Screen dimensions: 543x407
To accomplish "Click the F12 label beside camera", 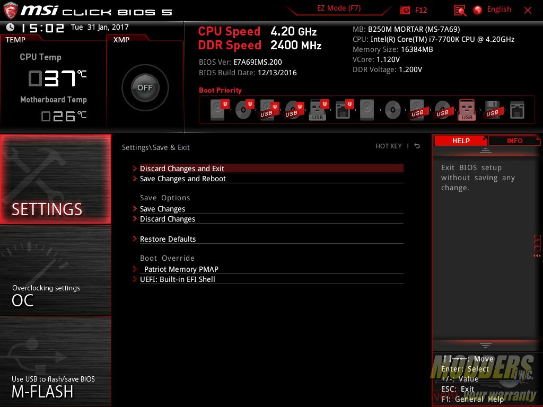I will (421, 10).
